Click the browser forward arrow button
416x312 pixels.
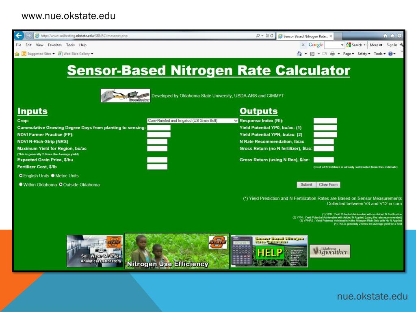coord(29,36)
